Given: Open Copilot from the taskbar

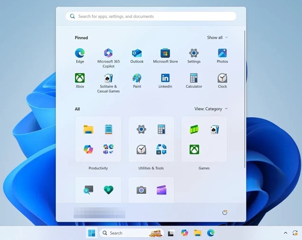Looking at the screenshot, I should click(184, 233).
